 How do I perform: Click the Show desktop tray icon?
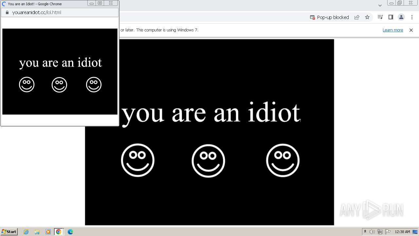coord(415,232)
